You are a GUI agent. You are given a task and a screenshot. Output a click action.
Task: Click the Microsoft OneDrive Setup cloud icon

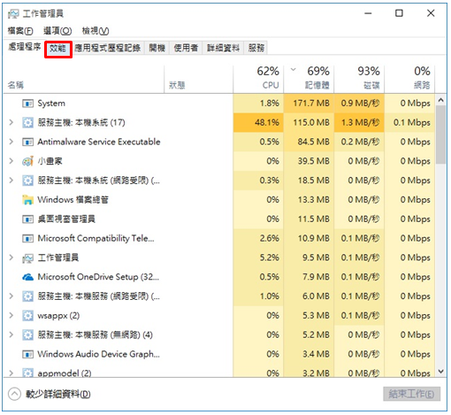click(x=27, y=277)
